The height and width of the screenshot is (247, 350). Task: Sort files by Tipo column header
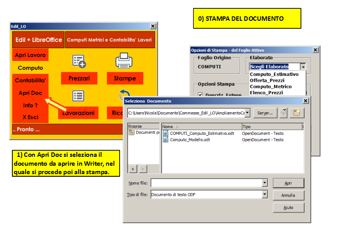click(272, 126)
